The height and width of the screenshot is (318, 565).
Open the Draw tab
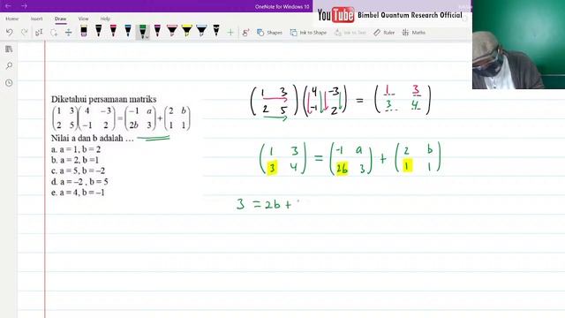point(60,19)
